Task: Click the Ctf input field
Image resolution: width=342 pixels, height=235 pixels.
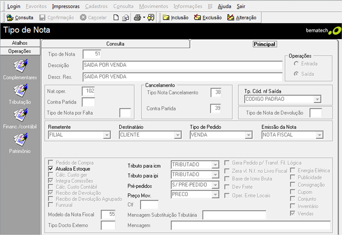Action: [x=150, y=205]
